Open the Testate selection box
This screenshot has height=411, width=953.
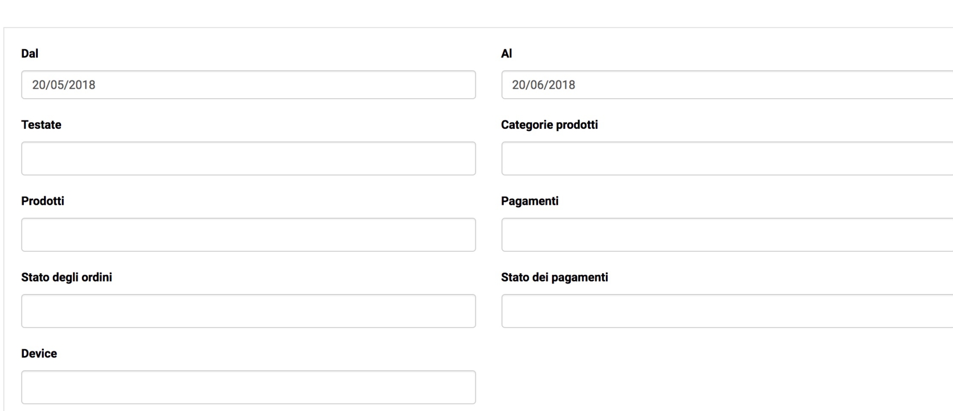click(248, 159)
